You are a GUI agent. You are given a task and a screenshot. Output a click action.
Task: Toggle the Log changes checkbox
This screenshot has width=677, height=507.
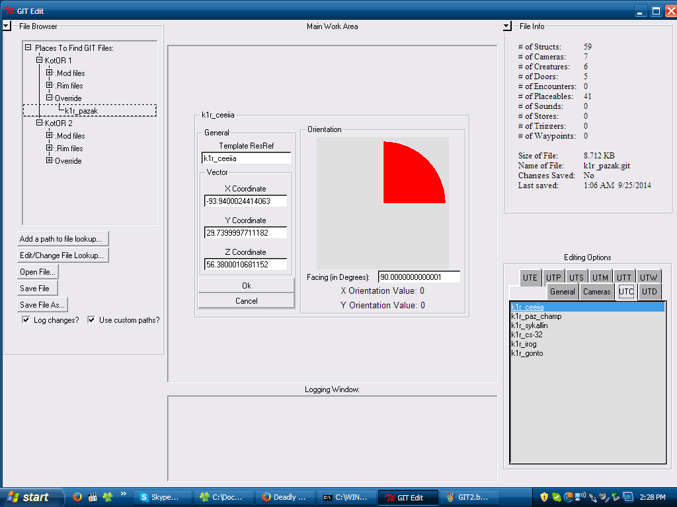pyautogui.click(x=26, y=320)
